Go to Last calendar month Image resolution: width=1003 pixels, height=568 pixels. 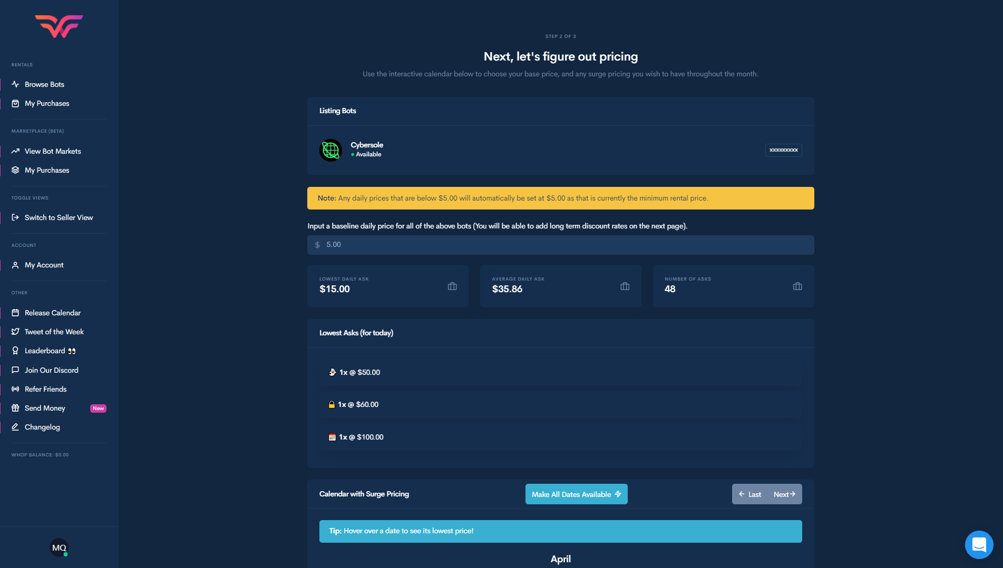[x=750, y=494]
